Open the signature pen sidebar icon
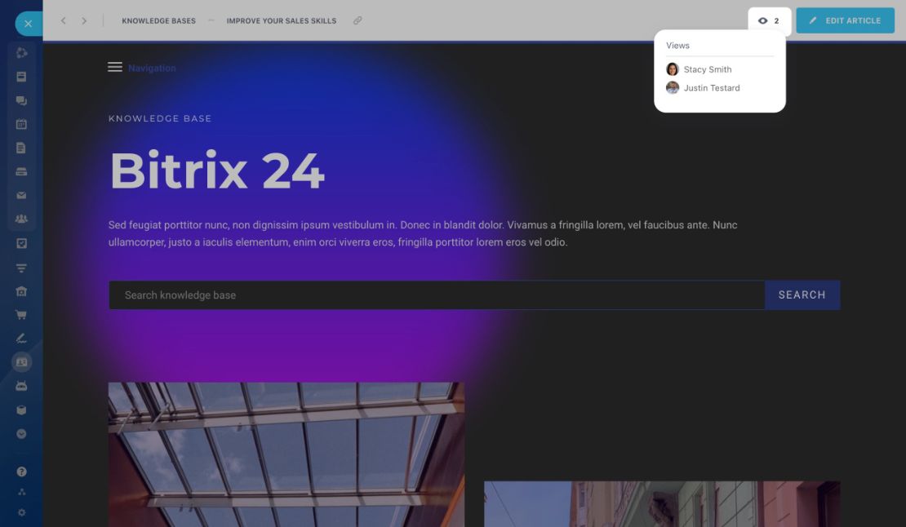 click(21, 339)
